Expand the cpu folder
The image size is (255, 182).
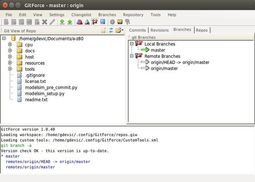click(x=10, y=44)
